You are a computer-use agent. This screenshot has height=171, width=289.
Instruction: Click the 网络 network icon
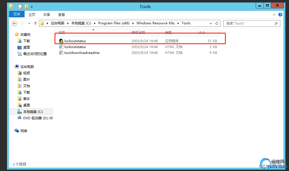(x=17, y=131)
